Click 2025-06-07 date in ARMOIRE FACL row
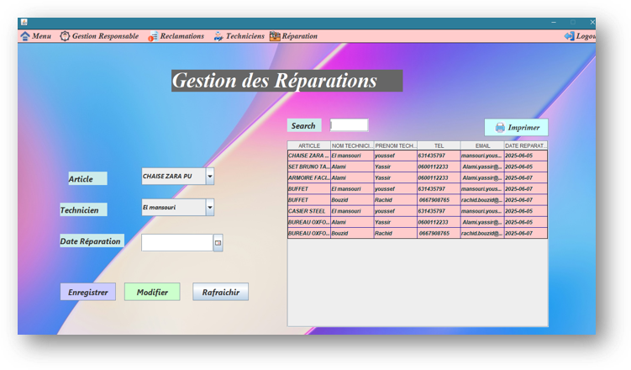Screen dimensions: 631x370 (526, 177)
